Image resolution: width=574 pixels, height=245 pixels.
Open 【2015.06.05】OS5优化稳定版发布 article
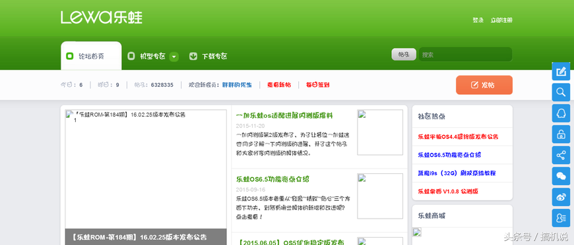292,242
